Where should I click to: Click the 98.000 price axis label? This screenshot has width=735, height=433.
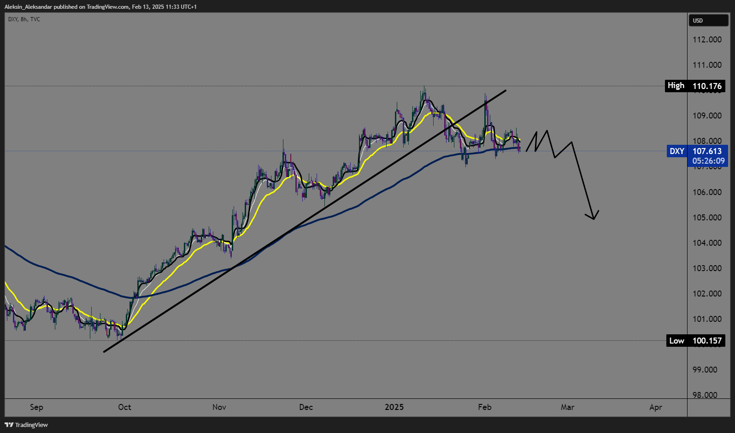click(x=705, y=395)
